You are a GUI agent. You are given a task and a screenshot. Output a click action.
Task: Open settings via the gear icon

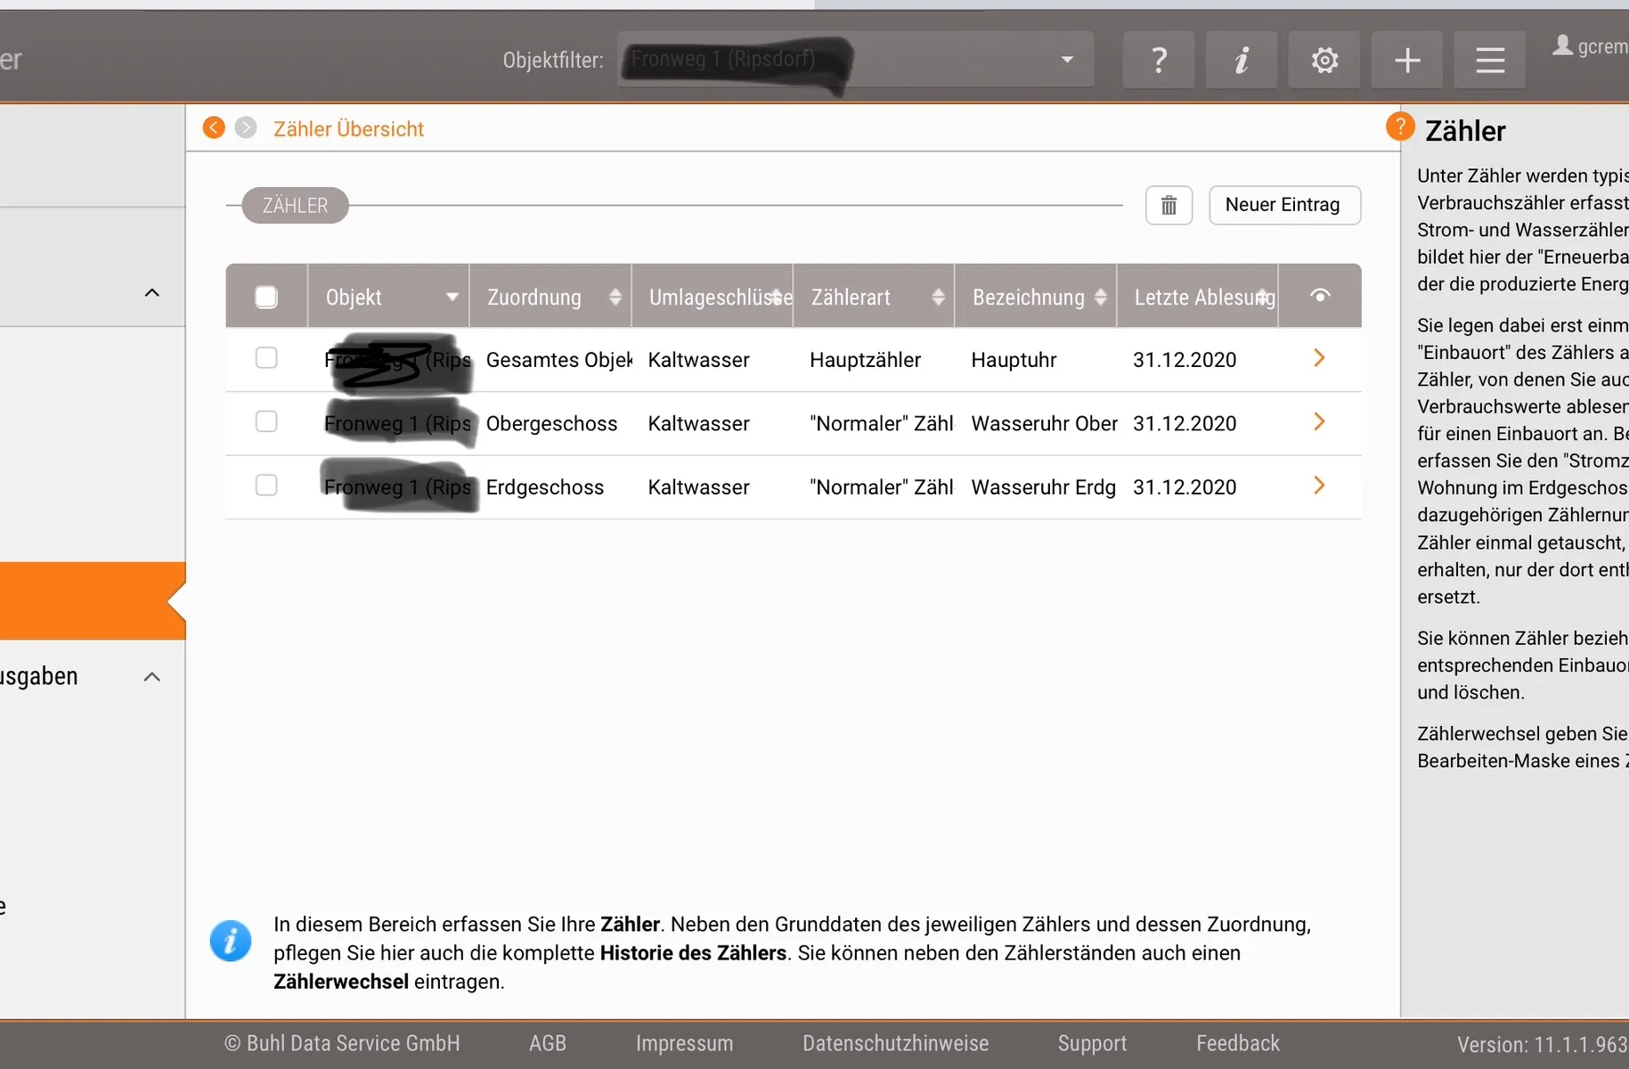[1324, 61]
